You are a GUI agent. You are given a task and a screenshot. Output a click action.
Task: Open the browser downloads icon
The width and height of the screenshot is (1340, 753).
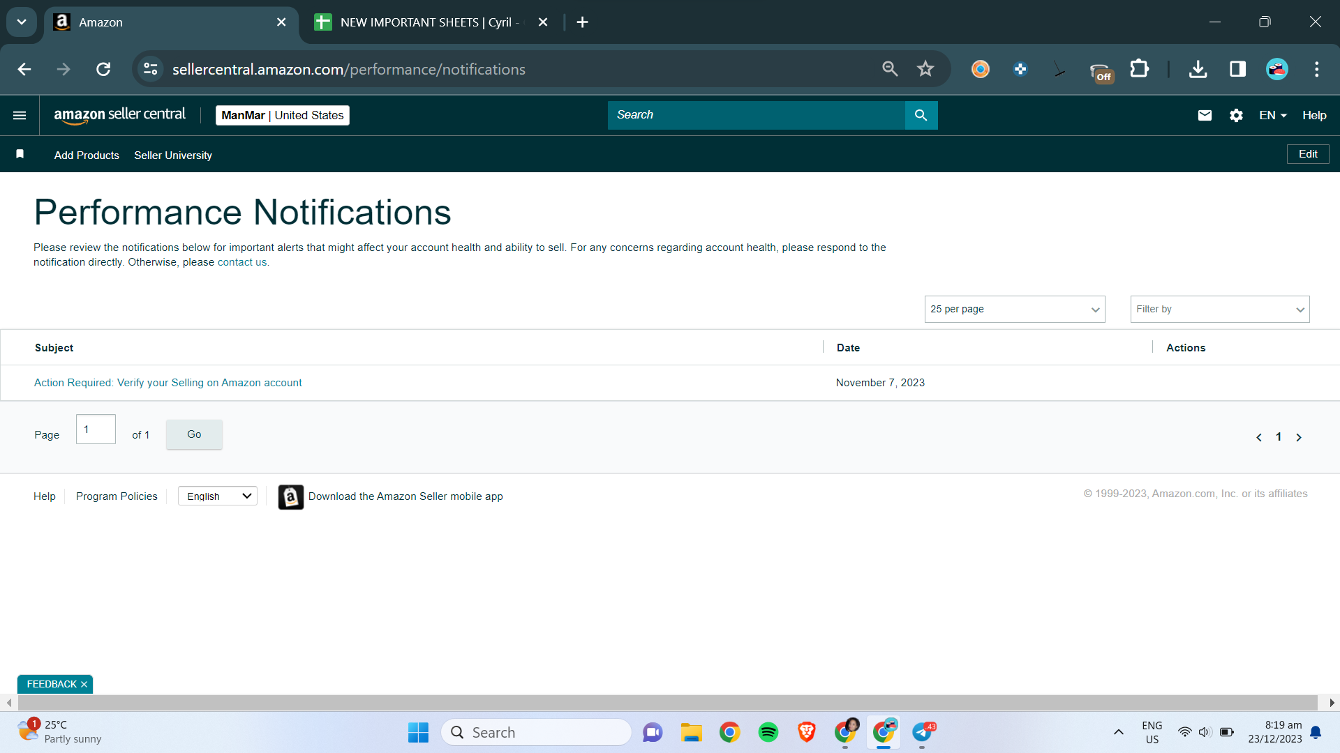tap(1198, 69)
